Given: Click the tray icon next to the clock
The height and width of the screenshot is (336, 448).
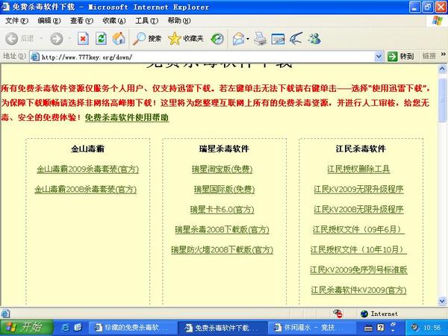Looking at the screenshot, I should pyautogui.click(x=414, y=328).
